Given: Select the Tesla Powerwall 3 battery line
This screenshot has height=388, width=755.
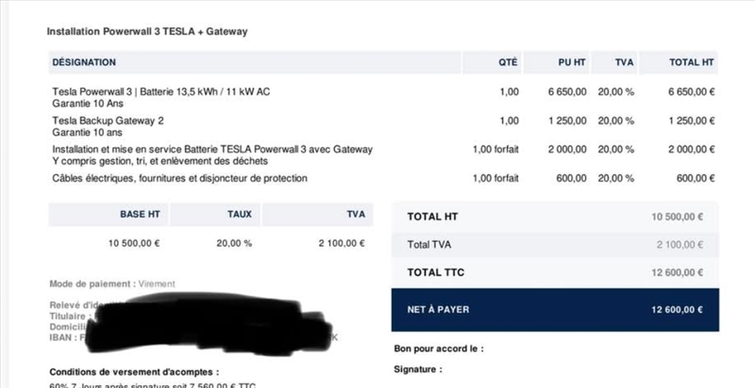Looking at the screenshot, I should (161, 91).
